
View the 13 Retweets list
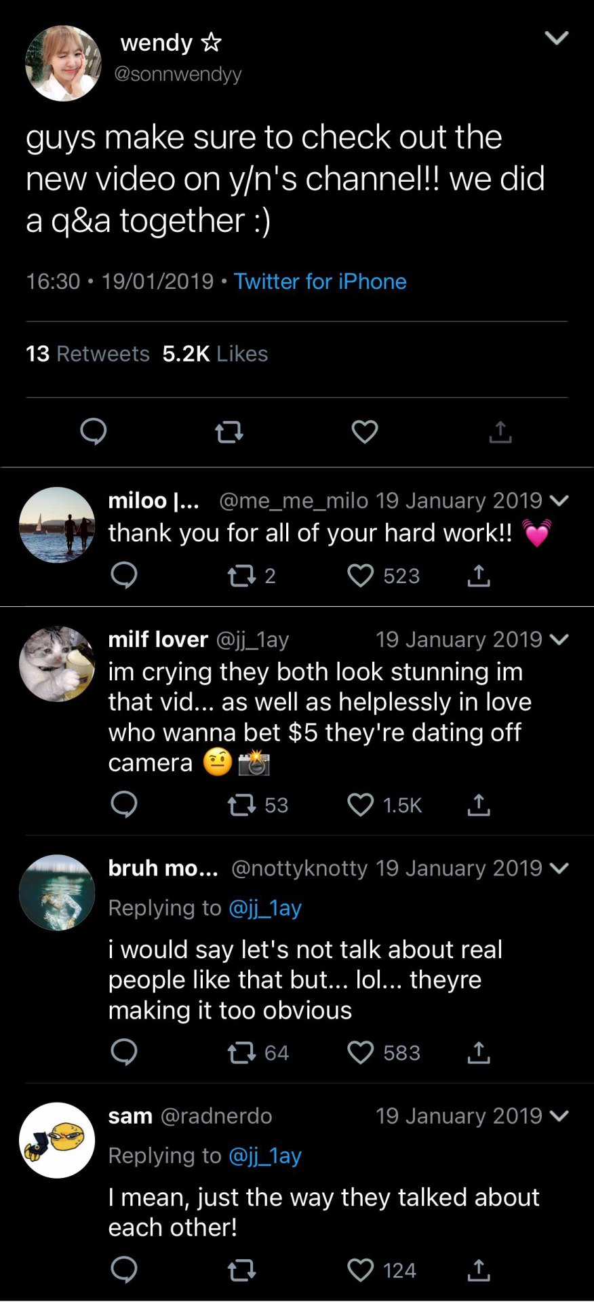coord(87,353)
